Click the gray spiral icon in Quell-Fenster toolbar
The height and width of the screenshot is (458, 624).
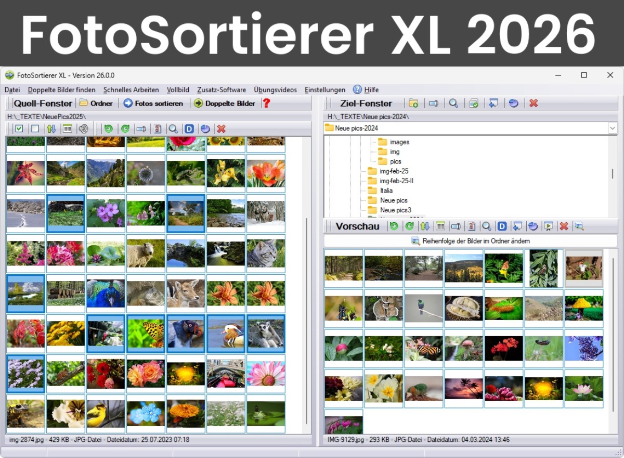point(83,129)
